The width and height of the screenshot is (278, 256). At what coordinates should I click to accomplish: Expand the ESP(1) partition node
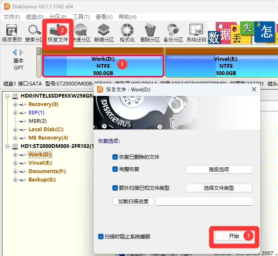15,113
